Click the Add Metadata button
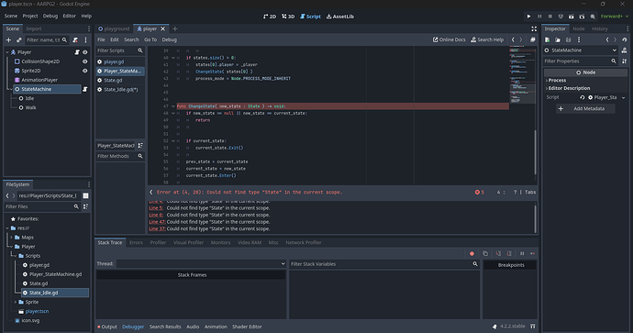The height and width of the screenshot is (333, 633). pyautogui.click(x=585, y=108)
